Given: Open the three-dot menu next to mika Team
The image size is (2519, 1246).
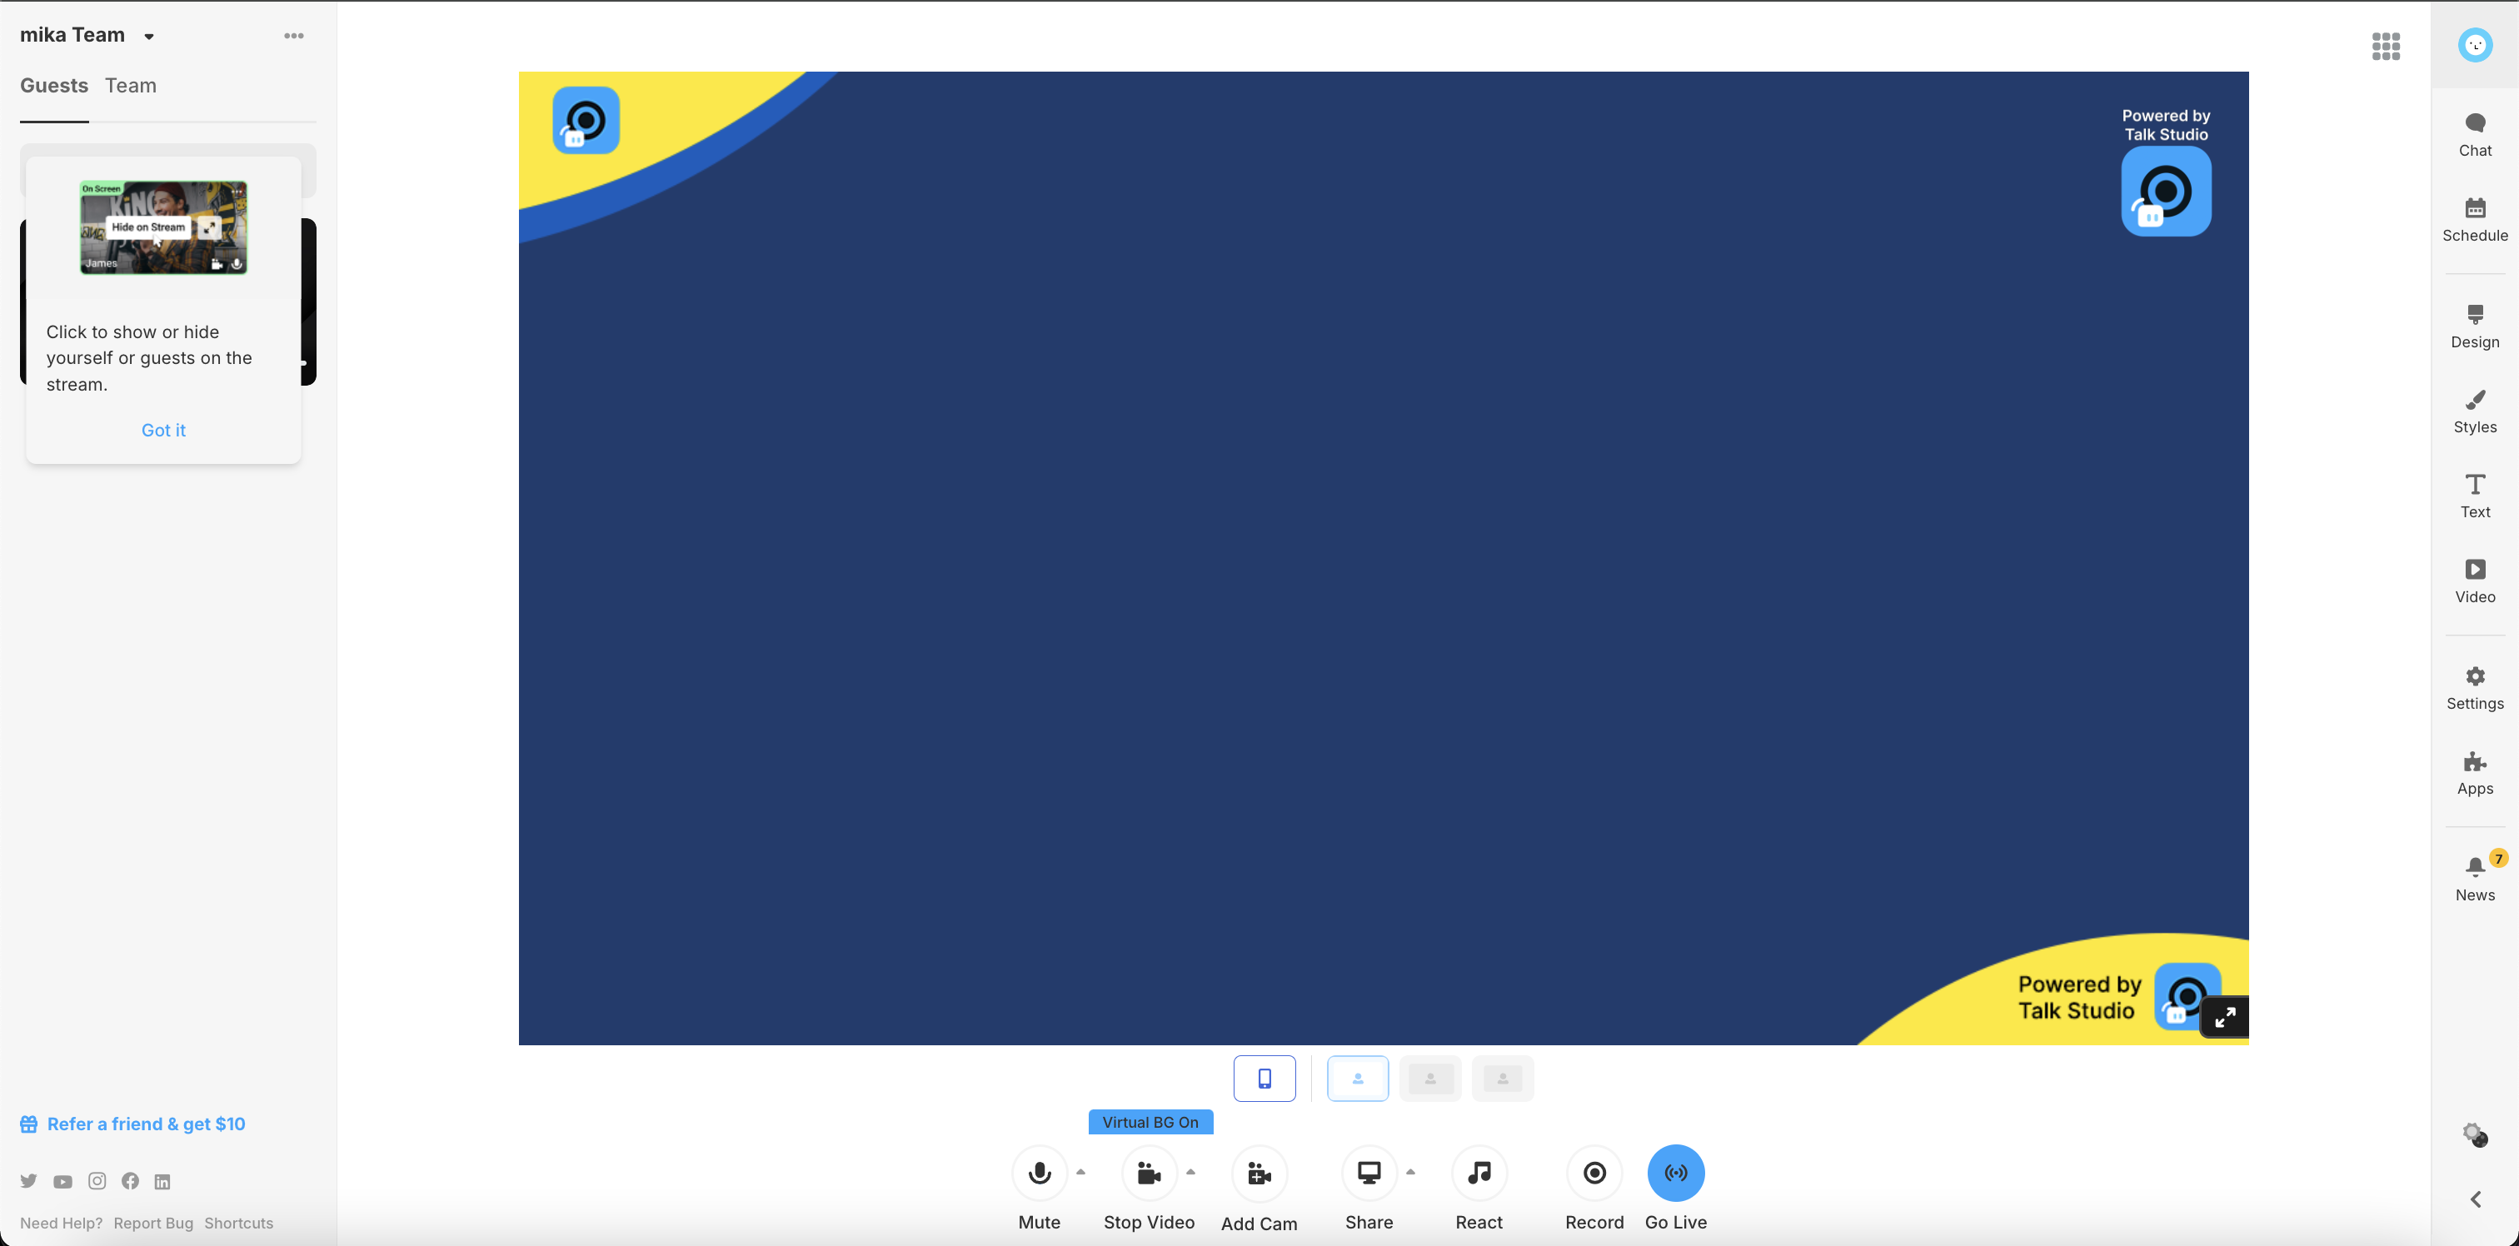Looking at the screenshot, I should click(x=293, y=35).
